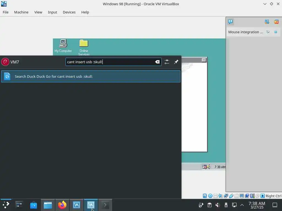This screenshot has width=282, height=211.
Task: Open the launcher configure sliders icon
Action: click(167, 62)
